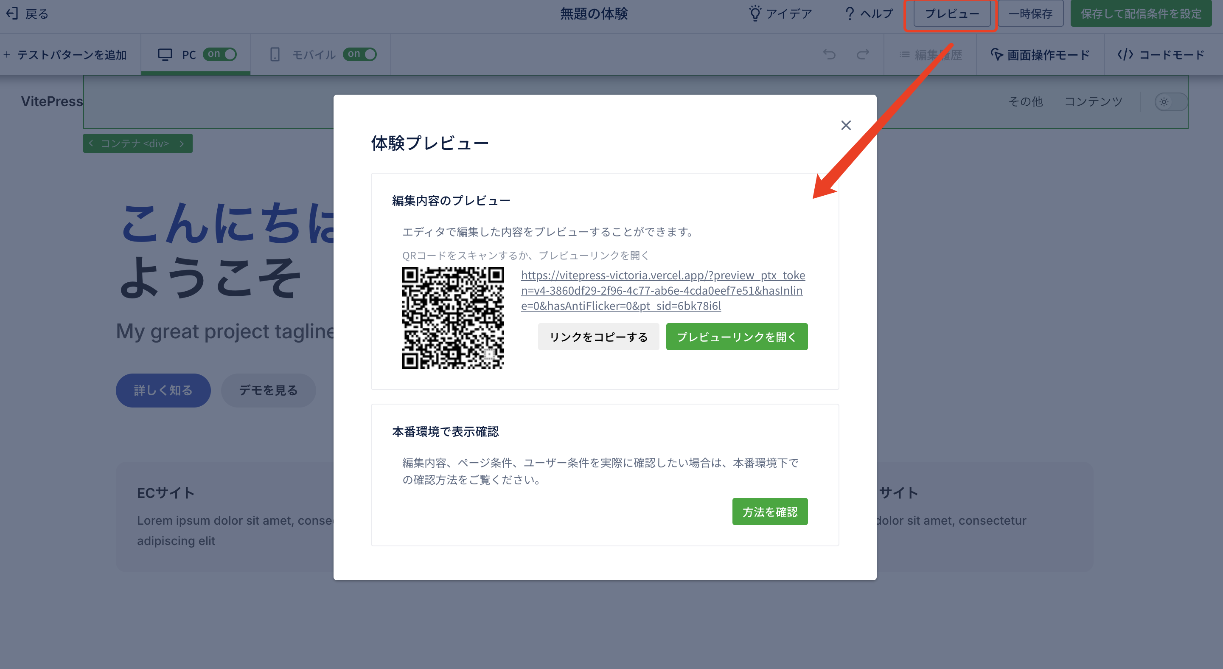The width and height of the screenshot is (1223, 669).
Task: Click the 戻る back arrow icon
Action: tap(12, 13)
